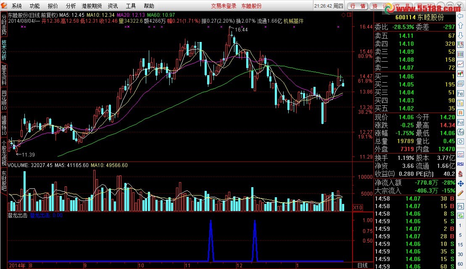The image size is (466, 269).
Task: Open the 工具 menu
Action: click(x=131, y=6)
